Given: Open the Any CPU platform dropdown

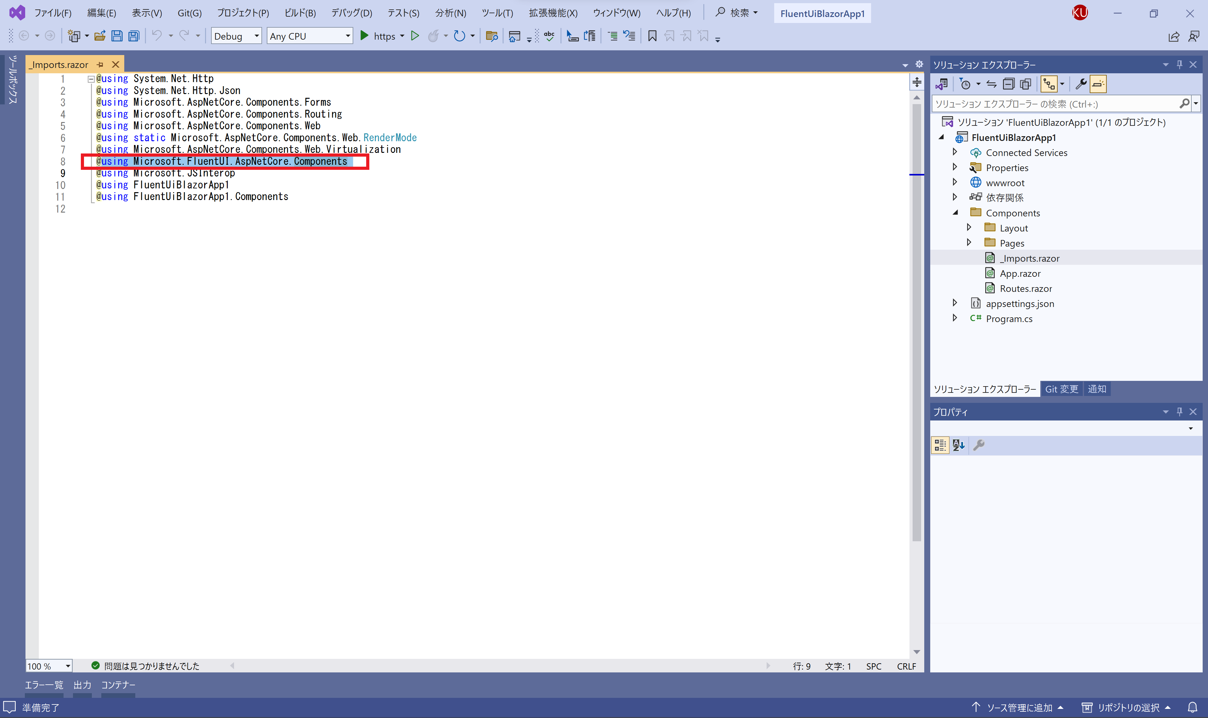Looking at the screenshot, I should tap(310, 36).
